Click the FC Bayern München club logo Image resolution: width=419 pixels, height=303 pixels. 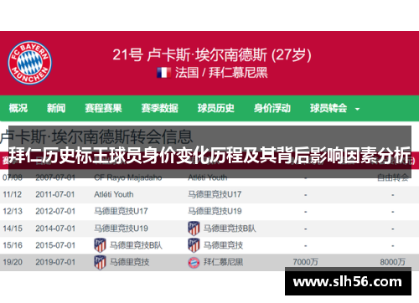[x=29, y=63]
